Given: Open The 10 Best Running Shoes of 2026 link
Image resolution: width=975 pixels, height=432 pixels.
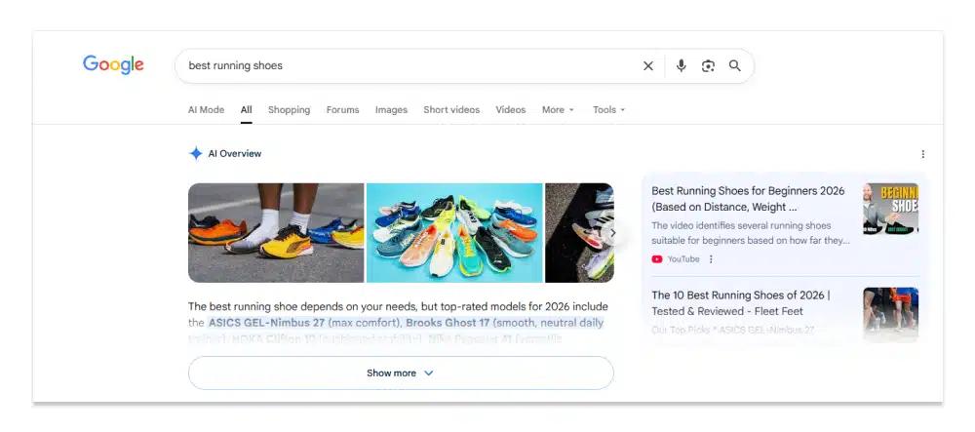Looking at the screenshot, I should pos(741,303).
